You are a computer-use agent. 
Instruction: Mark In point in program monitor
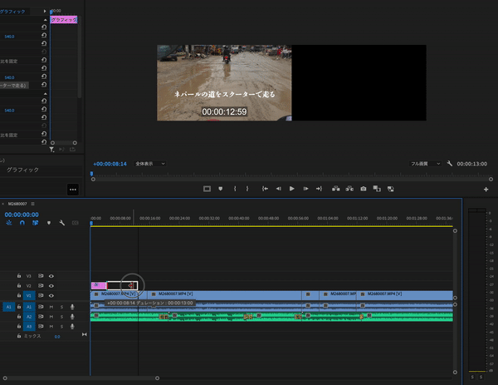[235, 189]
